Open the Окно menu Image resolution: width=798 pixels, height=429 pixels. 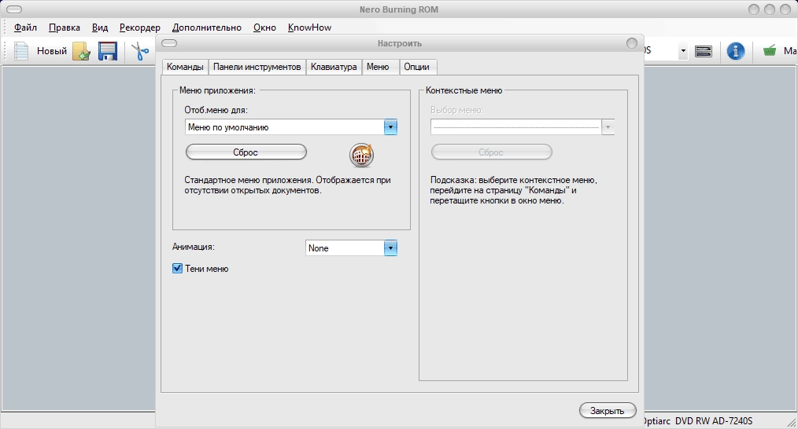coord(264,27)
